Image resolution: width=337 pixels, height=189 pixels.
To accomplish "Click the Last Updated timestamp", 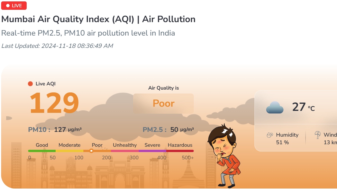I will [x=57, y=46].
